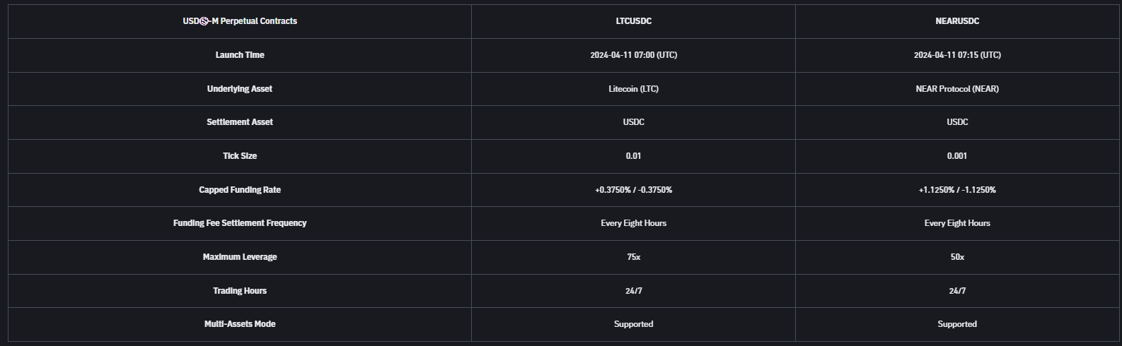Select the NEARUSDC column header
Screen dimensions: 1122x346
click(957, 21)
